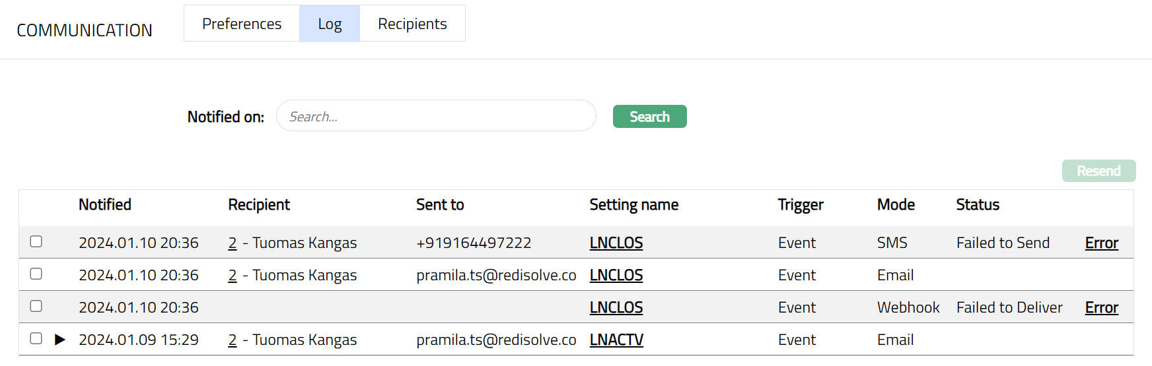Screen dimensions: 1152x366
Task: Click the green Search button
Action: (x=649, y=117)
